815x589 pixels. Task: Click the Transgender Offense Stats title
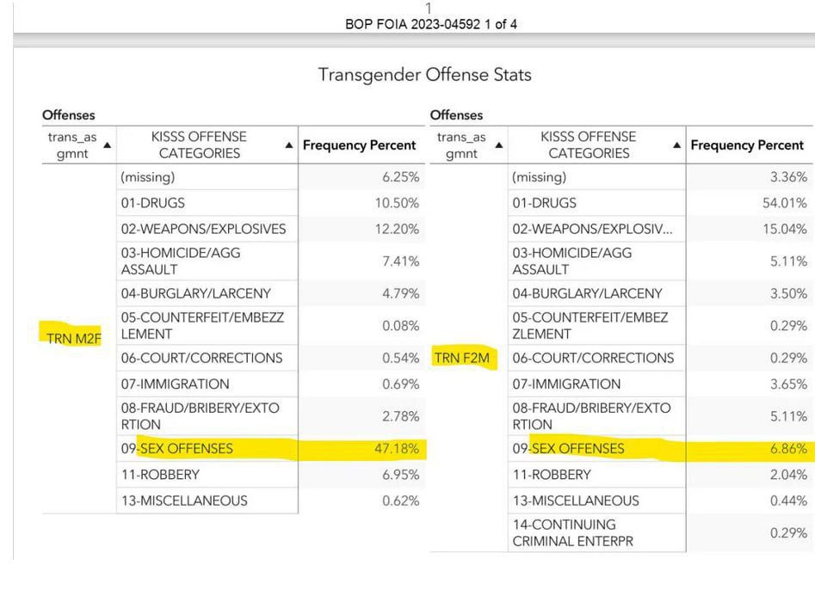[424, 75]
